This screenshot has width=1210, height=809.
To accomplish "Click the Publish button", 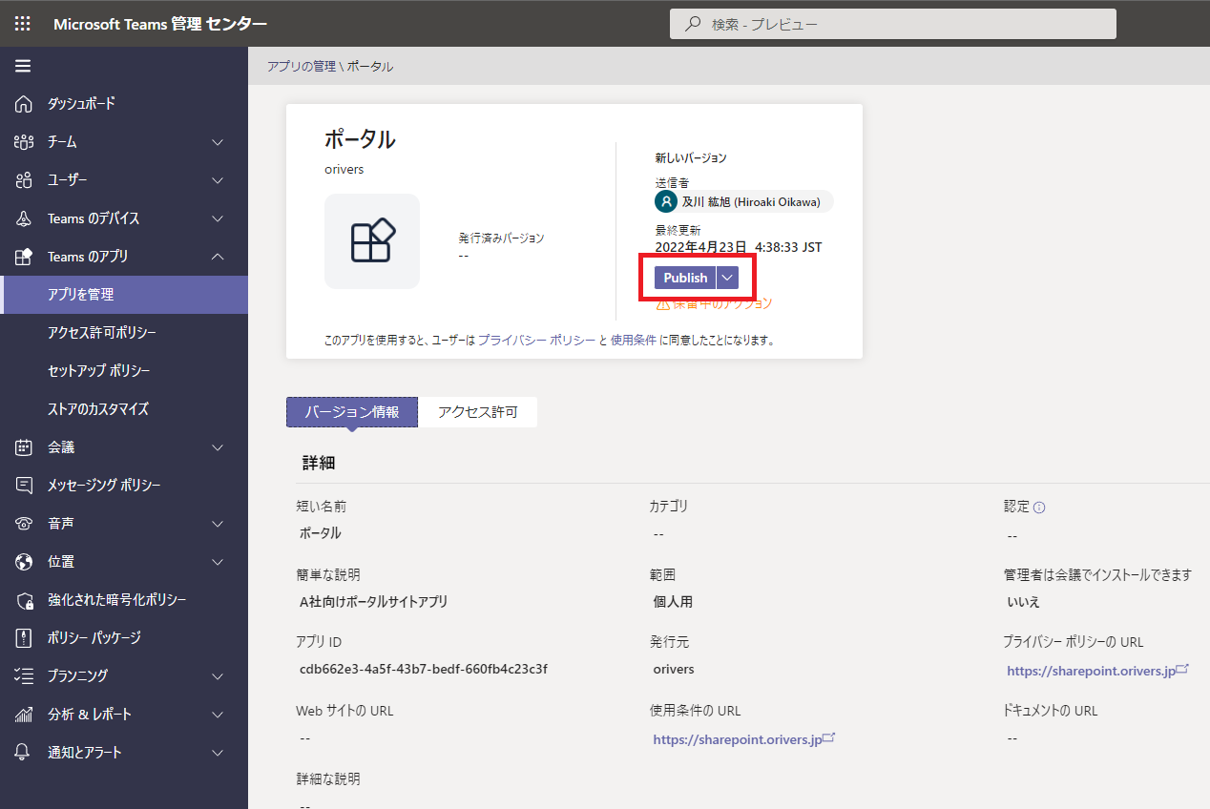I will tap(685, 278).
